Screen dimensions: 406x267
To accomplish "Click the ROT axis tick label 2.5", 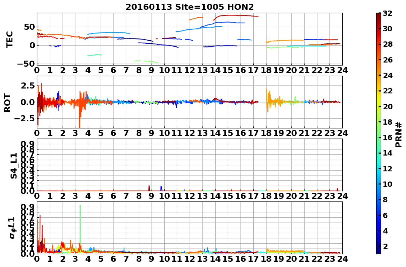I will point(28,85).
